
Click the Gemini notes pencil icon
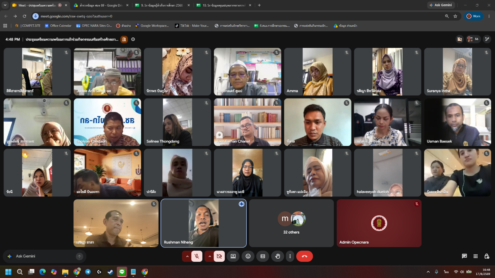coord(487,39)
